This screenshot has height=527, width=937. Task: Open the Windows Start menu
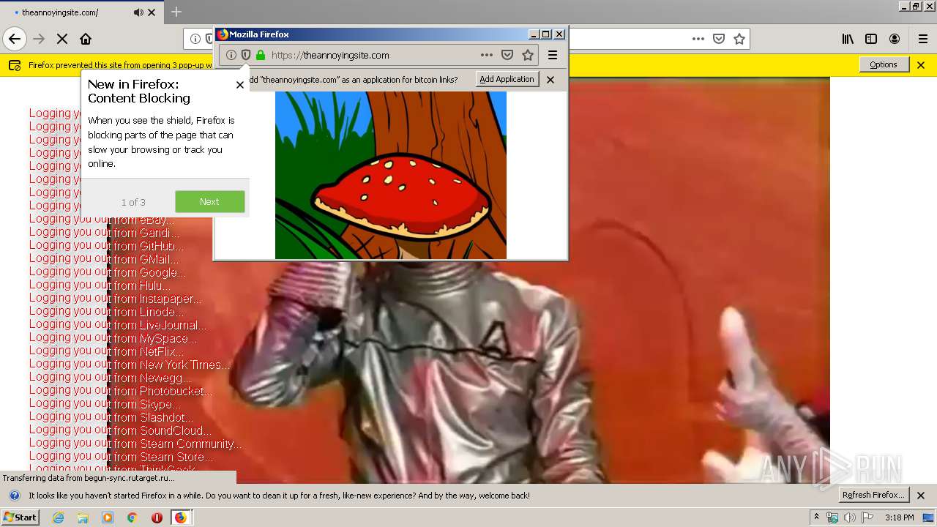tap(20, 517)
